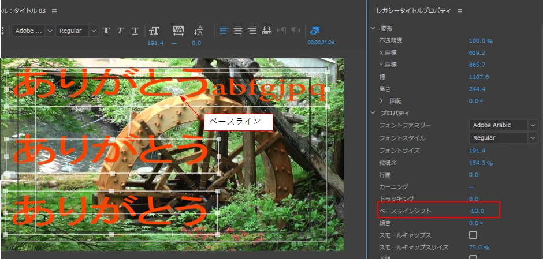The width and height of the screenshot is (543, 259).
Task: Click Y 座標 value 865.7
Action: pyautogui.click(x=477, y=65)
